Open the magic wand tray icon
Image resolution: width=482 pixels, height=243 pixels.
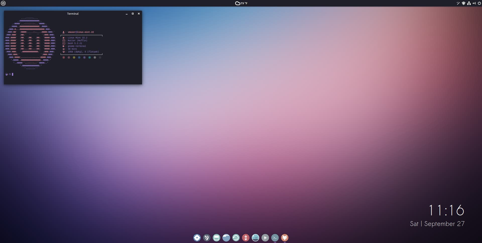coord(458,3)
